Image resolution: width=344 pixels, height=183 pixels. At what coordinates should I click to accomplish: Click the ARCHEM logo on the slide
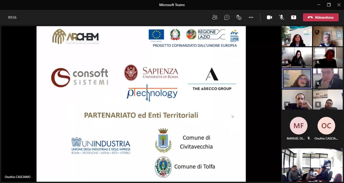coord(76,37)
